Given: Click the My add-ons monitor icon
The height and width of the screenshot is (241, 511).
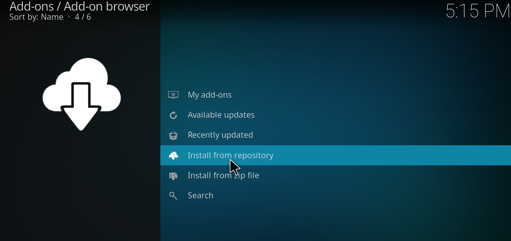Looking at the screenshot, I should (x=173, y=95).
